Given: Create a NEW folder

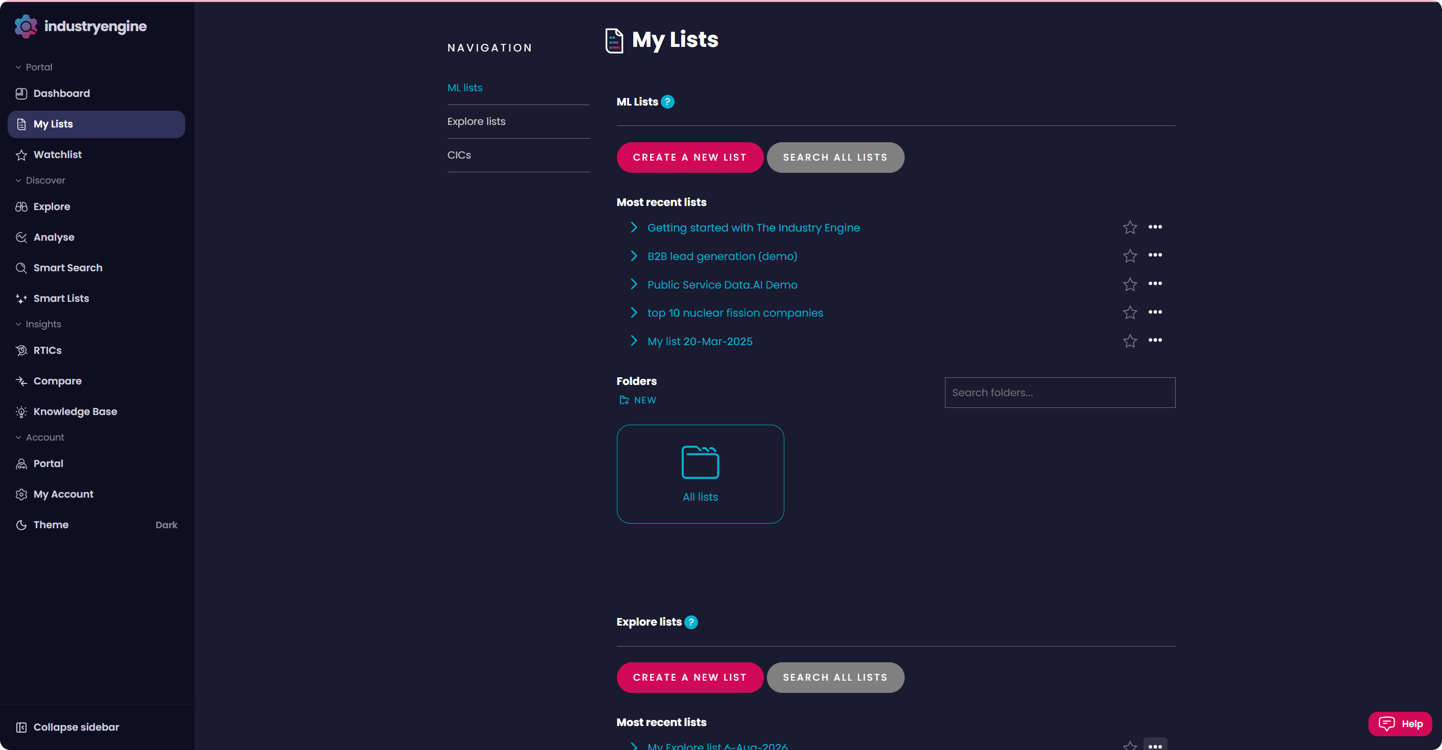Looking at the screenshot, I should 638,400.
